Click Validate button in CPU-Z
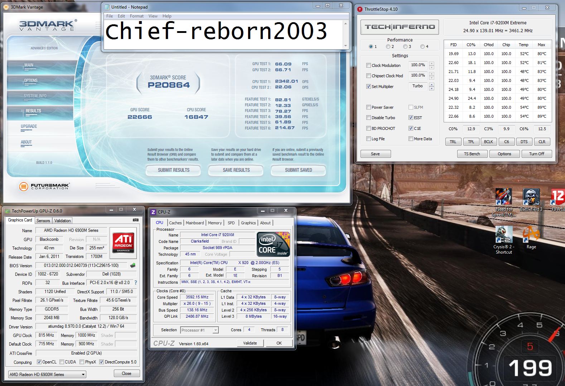This screenshot has height=386, width=565. (250, 343)
